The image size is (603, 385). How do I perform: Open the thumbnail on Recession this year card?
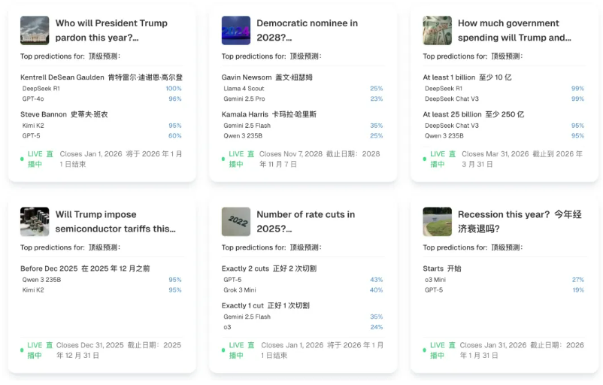(x=438, y=222)
